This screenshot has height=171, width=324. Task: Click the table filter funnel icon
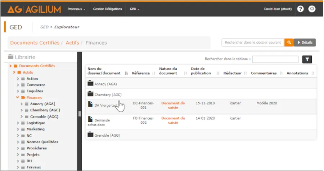(307, 60)
